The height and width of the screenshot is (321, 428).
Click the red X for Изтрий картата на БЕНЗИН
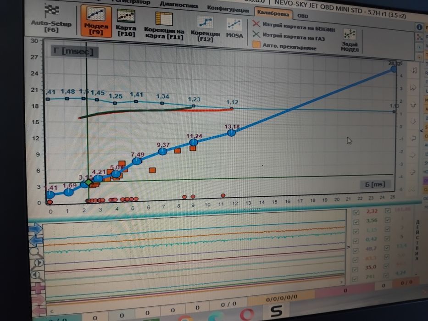[256, 24]
